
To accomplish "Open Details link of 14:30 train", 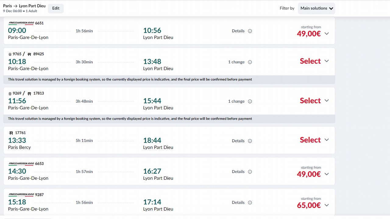I will 238,172.
